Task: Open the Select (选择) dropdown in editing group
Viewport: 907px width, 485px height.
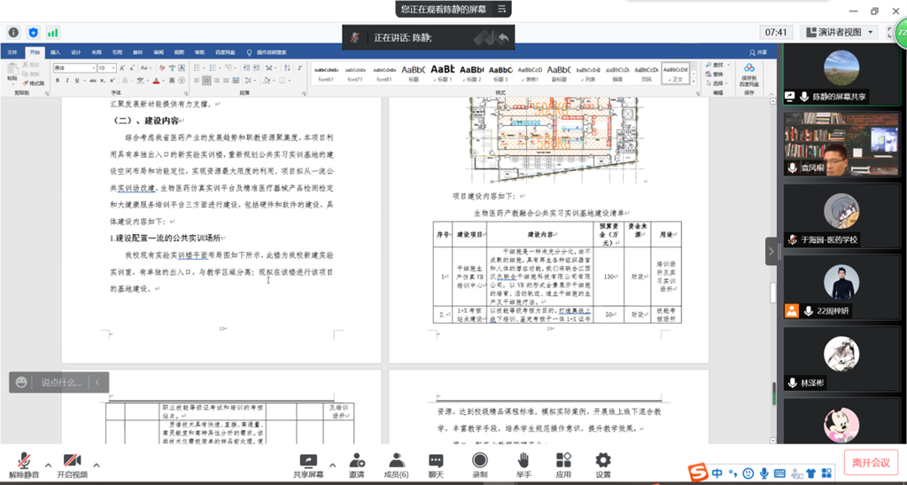Action: (717, 83)
